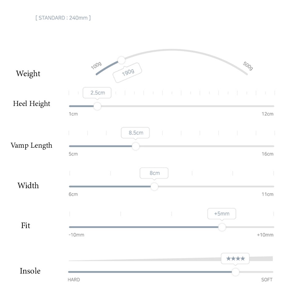Click the Heel Height slider knob

[x=97, y=106]
